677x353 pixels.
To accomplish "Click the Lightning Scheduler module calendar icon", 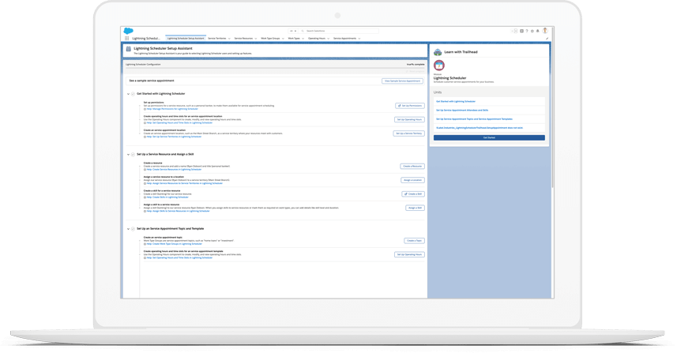I will (x=439, y=65).
